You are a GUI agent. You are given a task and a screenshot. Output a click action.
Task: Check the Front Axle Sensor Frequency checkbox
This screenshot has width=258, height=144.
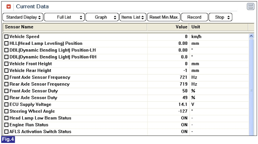[6, 78]
